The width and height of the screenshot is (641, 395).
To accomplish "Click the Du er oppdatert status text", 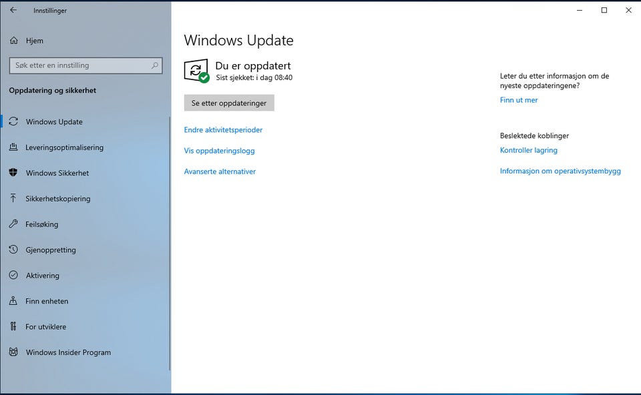I will point(253,65).
